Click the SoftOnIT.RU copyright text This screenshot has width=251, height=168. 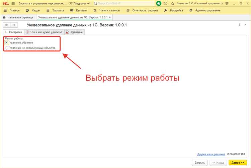(236, 154)
